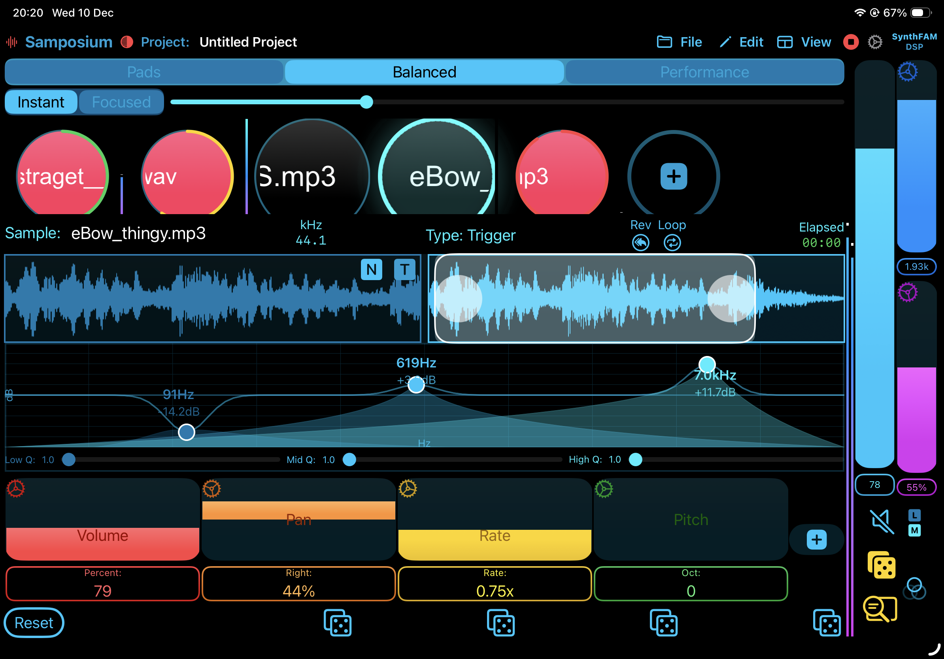Open the settings gear beside SynthFAM DSP
Viewport: 944px width, 659px height.
875,42
